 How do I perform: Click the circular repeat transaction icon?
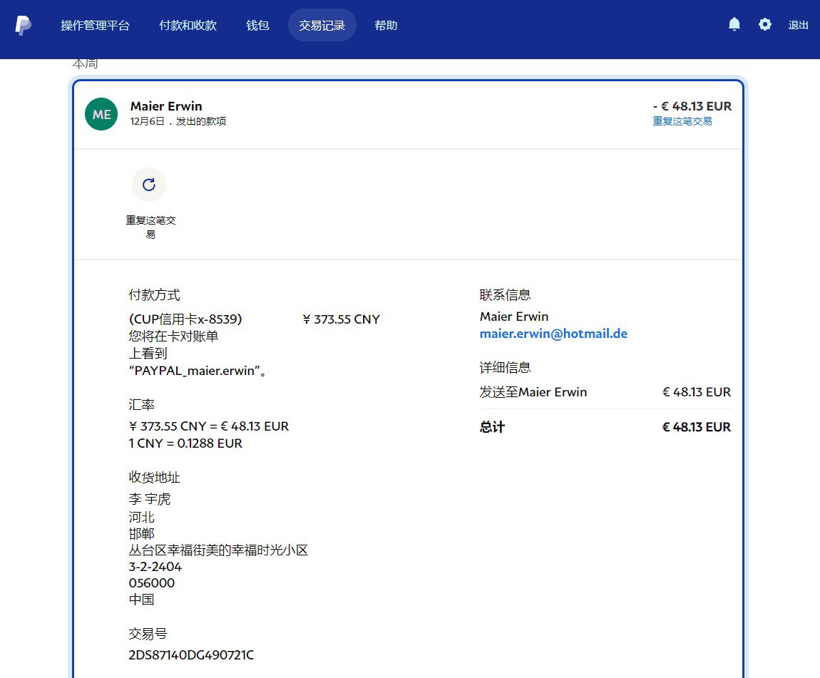(149, 185)
